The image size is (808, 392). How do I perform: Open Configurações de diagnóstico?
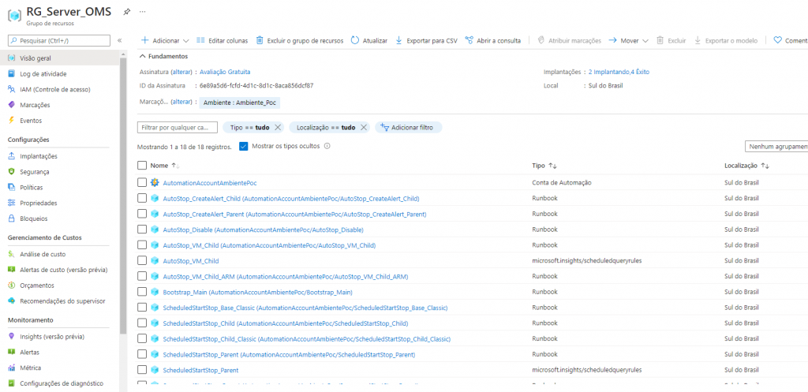tap(62, 383)
